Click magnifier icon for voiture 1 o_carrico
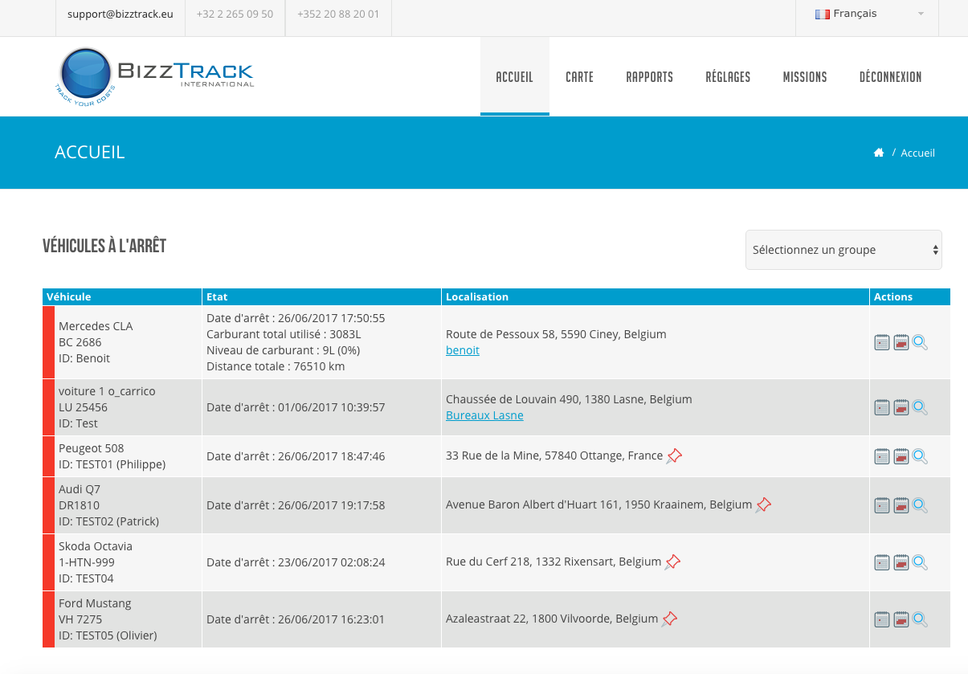The height and width of the screenshot is (674, 968). click(x=921, y=408)
